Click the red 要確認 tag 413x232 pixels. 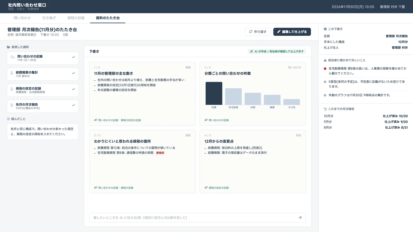tap(160, 153)
